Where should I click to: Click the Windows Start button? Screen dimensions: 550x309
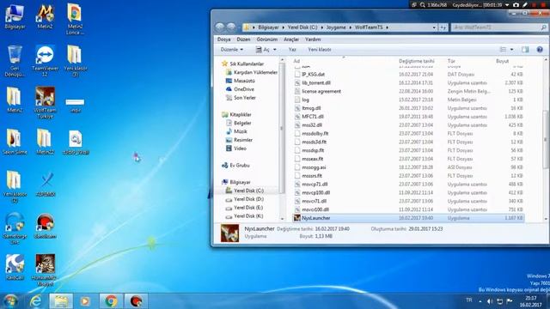tap(11, 301)
